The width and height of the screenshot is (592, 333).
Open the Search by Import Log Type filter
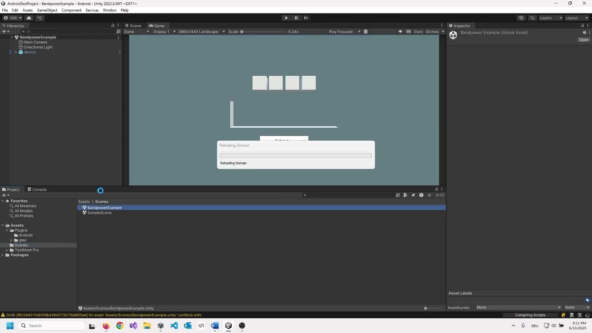coord(421,195)
